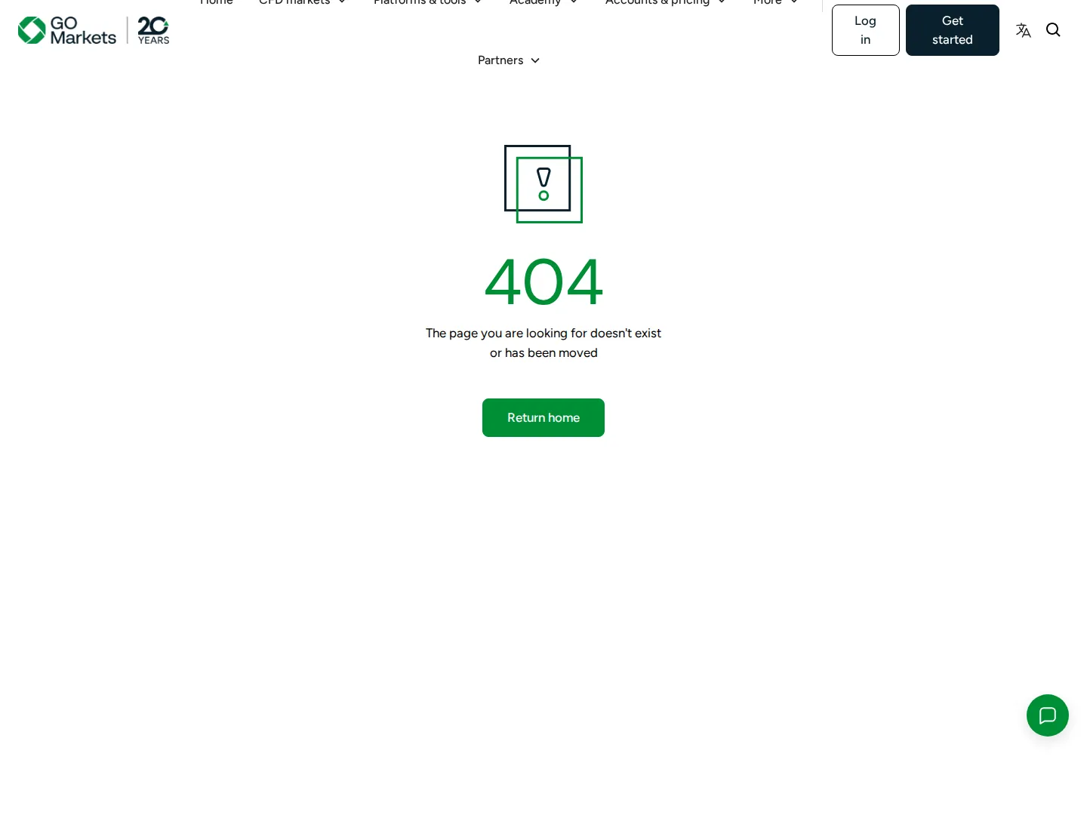
Task: Open site search via magnifier icon
Action: (x=1053, y=30)
